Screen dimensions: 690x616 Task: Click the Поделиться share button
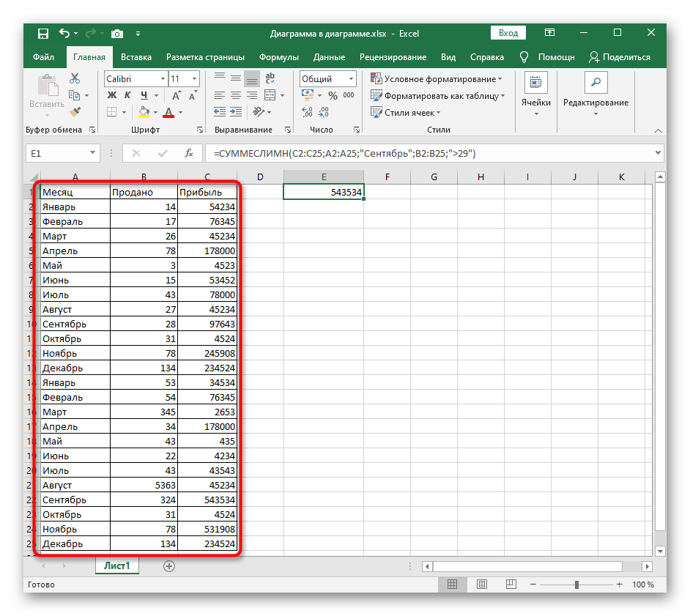coord(620,57)
